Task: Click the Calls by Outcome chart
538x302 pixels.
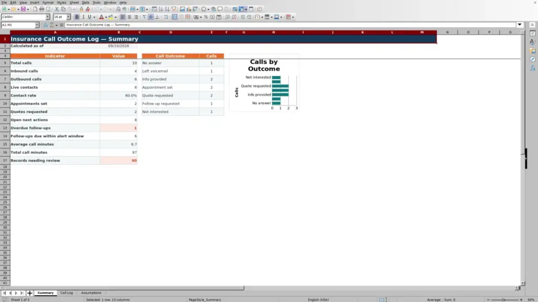Action: click(264, 82)
